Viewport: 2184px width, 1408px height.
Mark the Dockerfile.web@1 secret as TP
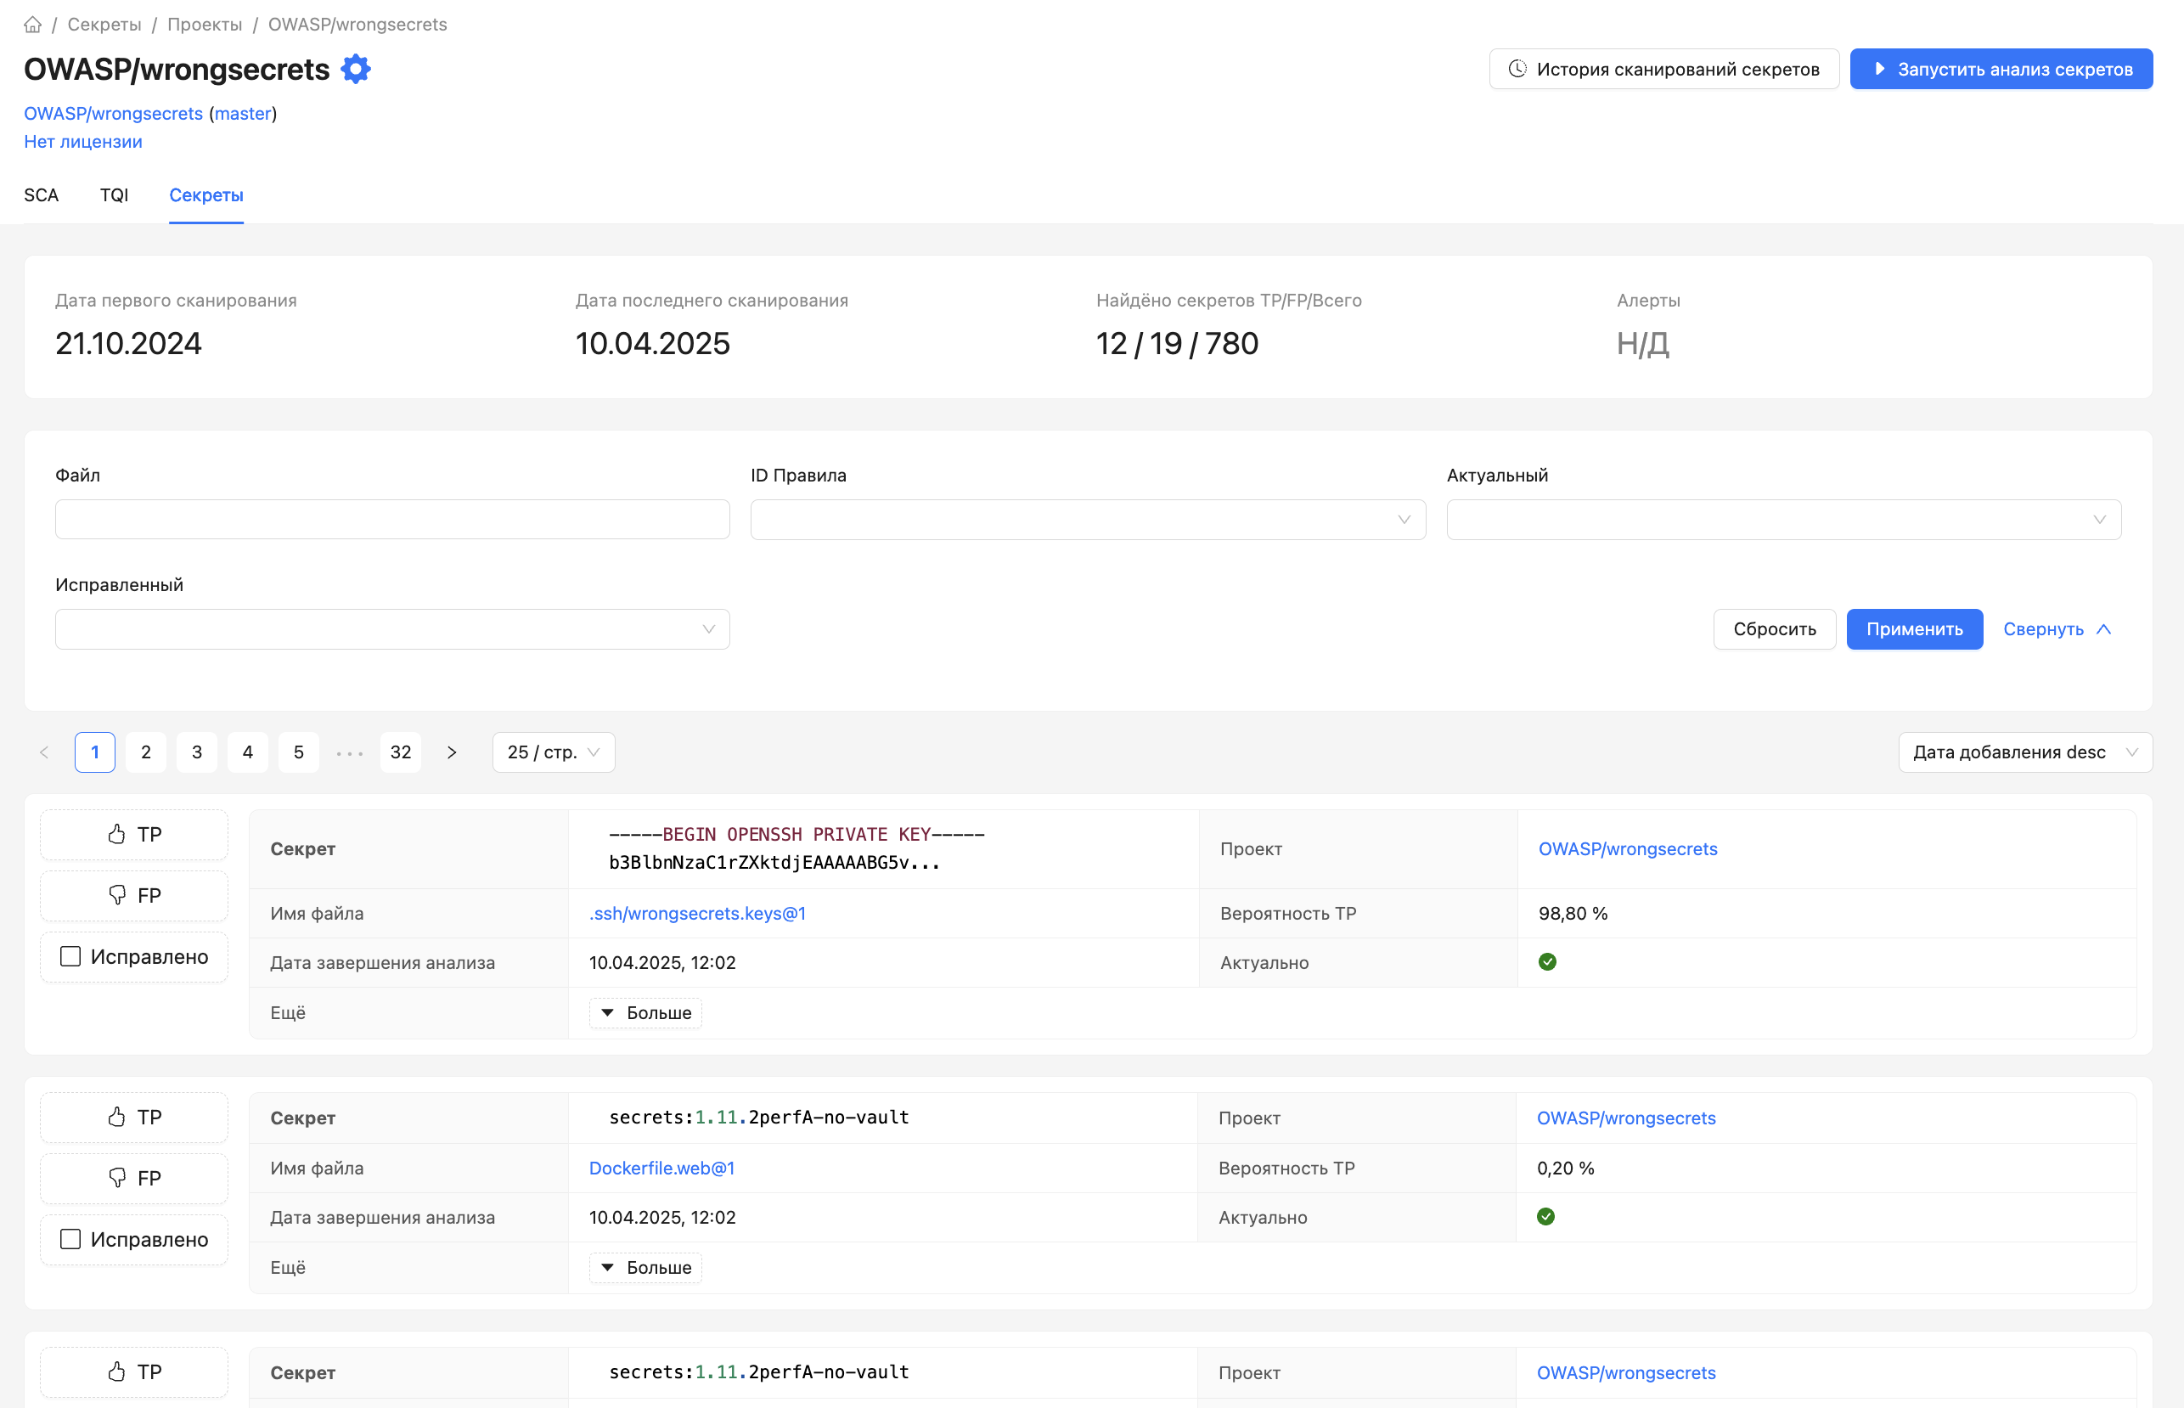click(x=134, y=1118)
